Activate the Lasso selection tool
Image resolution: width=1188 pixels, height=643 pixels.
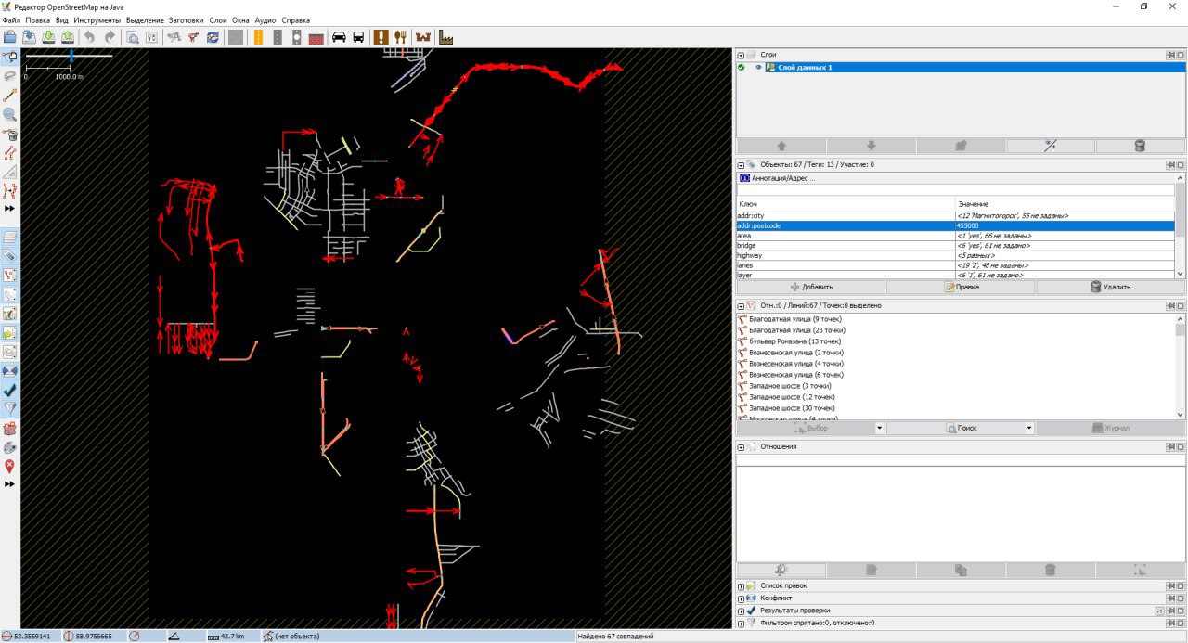click(10, 76)
